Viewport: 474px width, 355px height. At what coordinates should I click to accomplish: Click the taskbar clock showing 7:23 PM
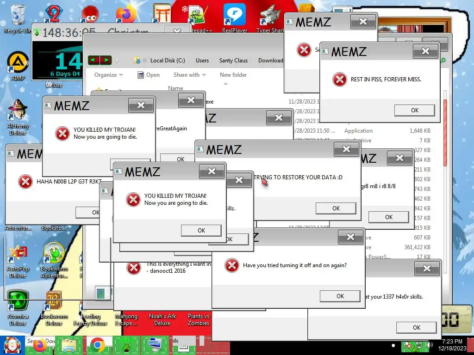pyautogui.click(x=452, y=345)
